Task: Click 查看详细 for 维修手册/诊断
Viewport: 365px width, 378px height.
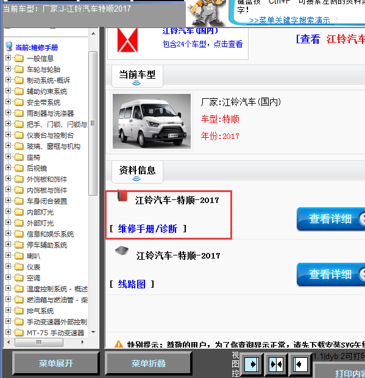Action: click(x=331, y=219)
